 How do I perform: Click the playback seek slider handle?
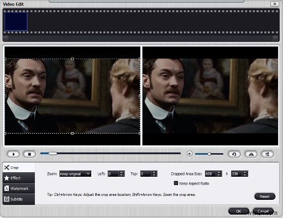click(x=52, y=154)
